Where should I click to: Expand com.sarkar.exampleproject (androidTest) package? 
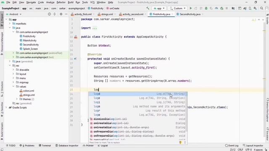click(13, 53)
